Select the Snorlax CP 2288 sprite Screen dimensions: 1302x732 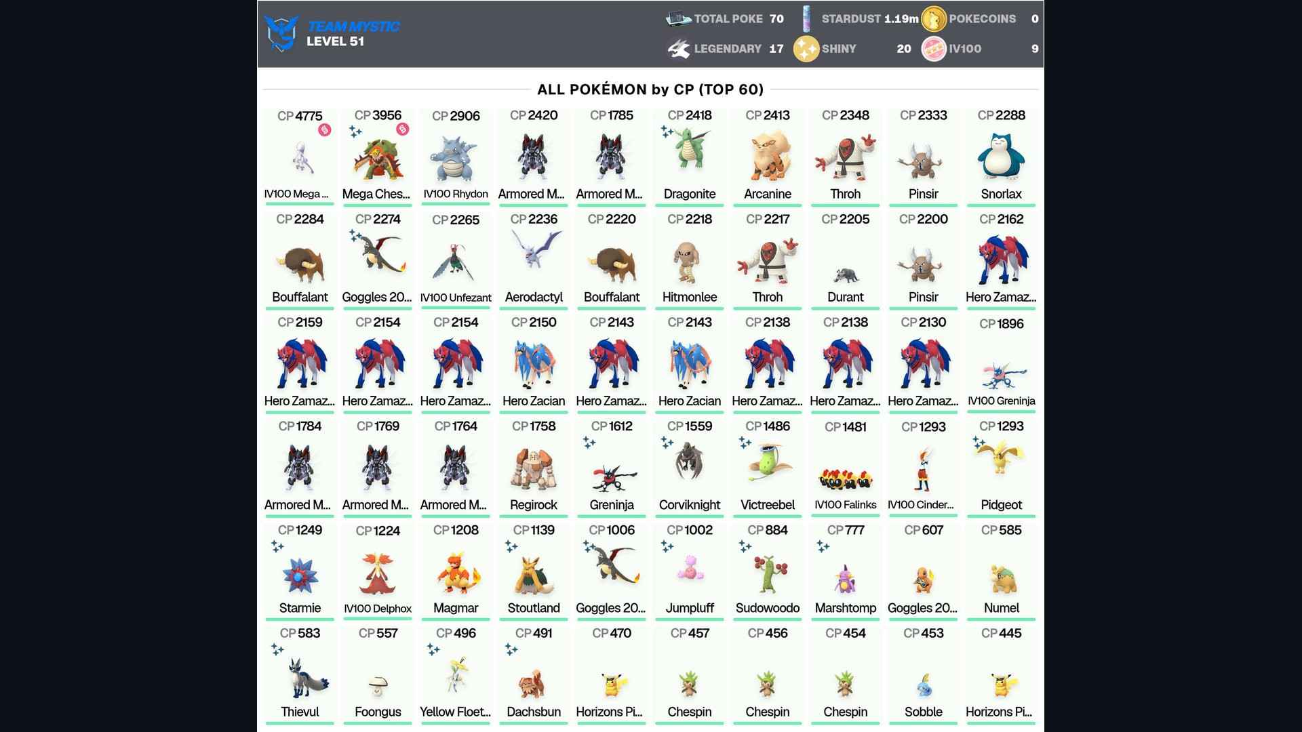1002,157
